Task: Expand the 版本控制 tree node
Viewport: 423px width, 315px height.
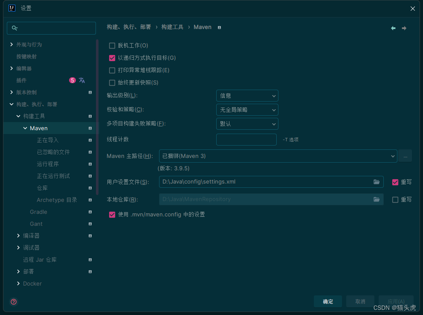Action: pyautogui.click(x=12, y=92)
